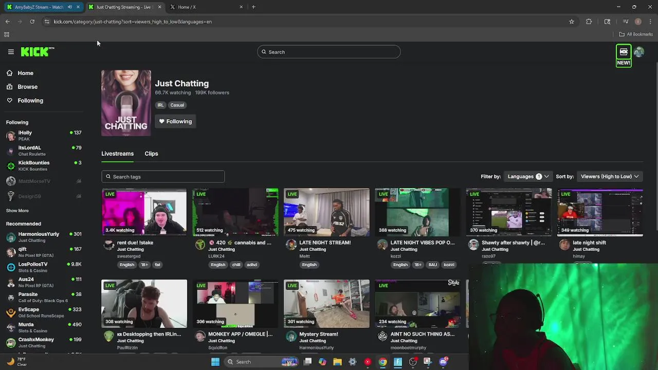
Task: Open File Explorer from the taskbar
Action: [x=337, y=362]
